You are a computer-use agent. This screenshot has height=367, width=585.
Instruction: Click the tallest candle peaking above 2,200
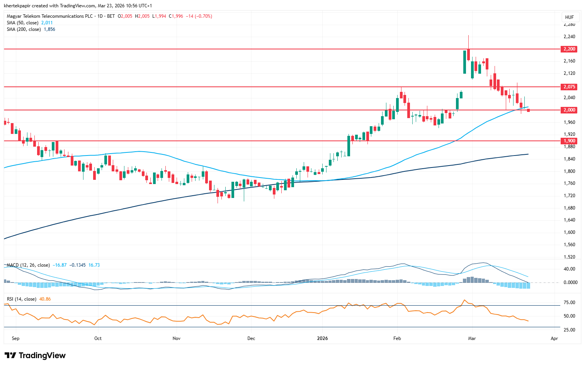(x=468, y=50)
